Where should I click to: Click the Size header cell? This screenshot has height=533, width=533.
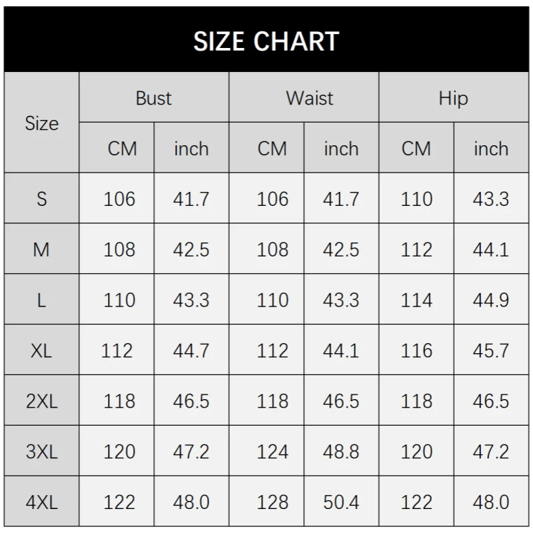41,123
